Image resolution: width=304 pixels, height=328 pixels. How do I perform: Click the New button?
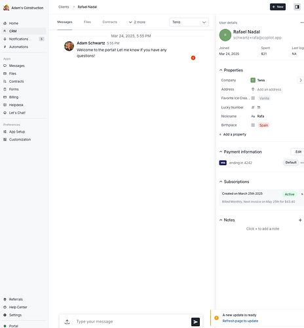278,7
